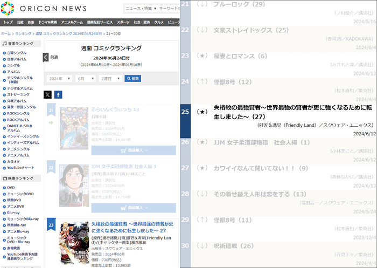Open the アニメ&ゲーム navigation tab
The image size is (377, 268).
pyautogui.click(x=72, y=22)
